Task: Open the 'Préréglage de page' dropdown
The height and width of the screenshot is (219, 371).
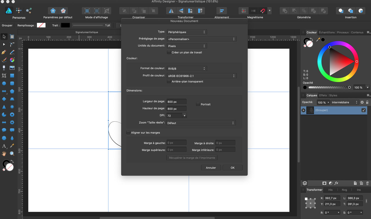Action: 202,39
